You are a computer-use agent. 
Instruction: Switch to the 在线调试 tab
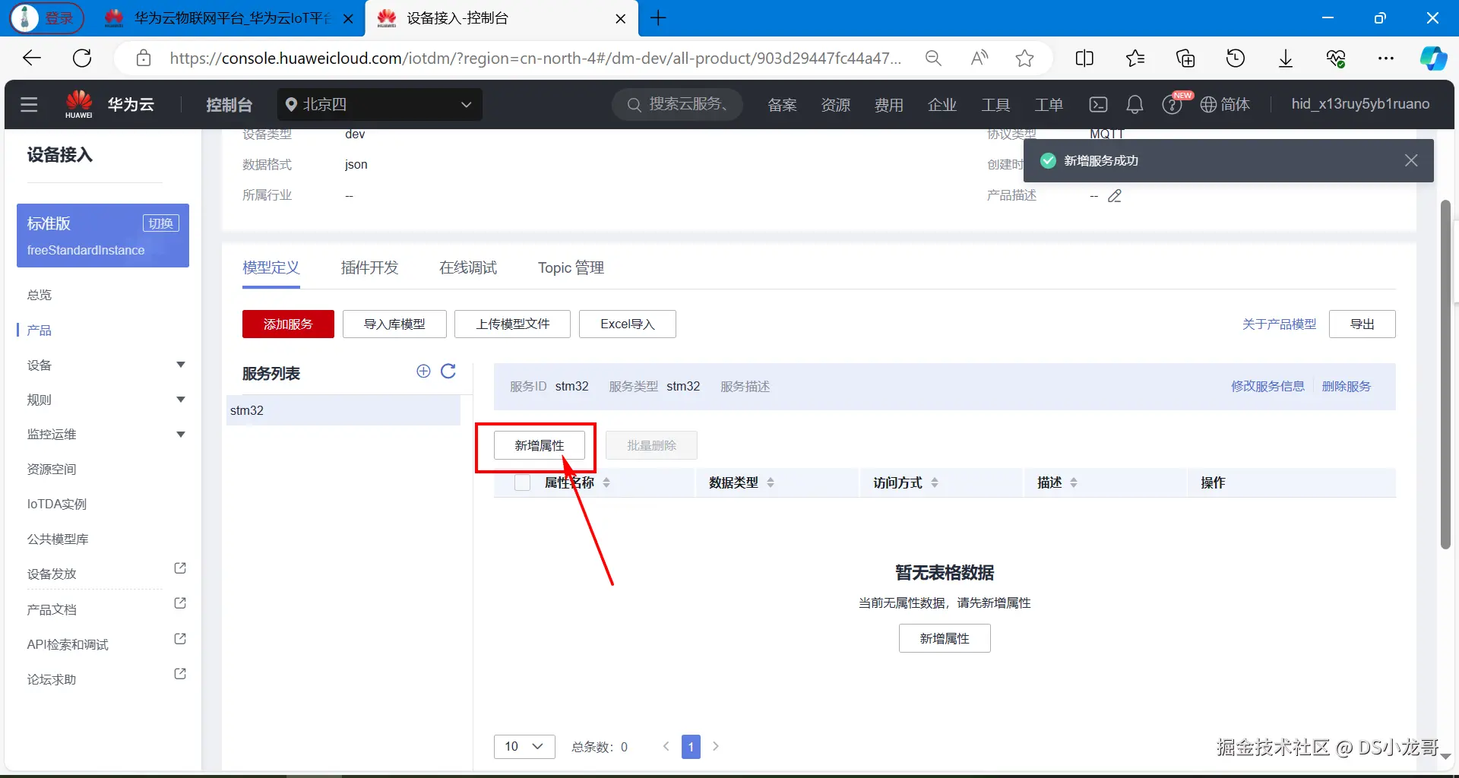click(x=468, y=267)
